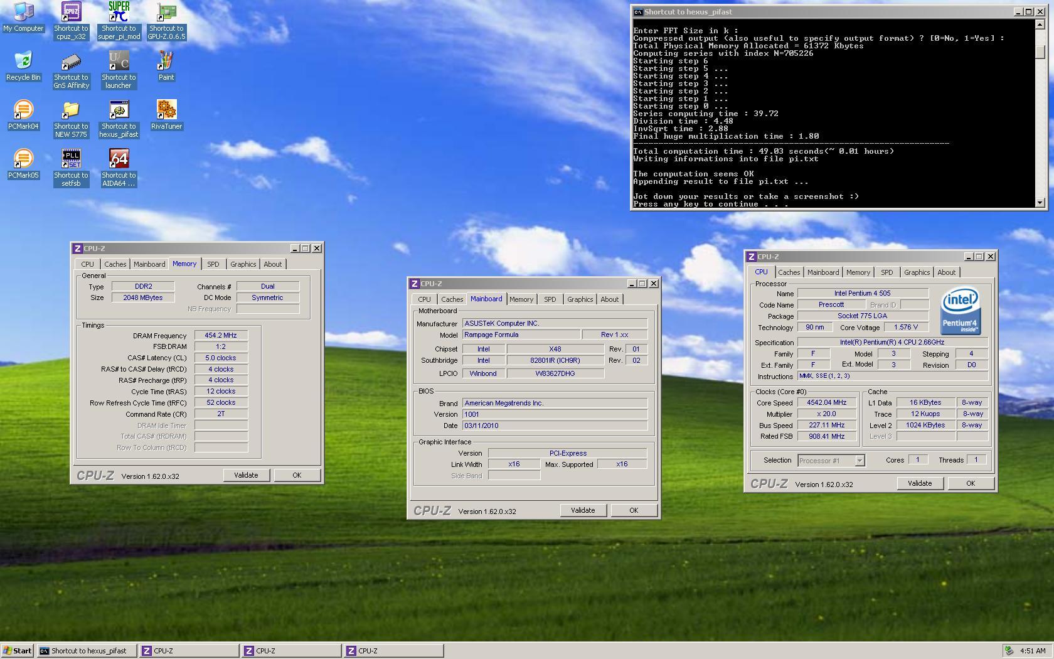Open the setfsb shortcut icon
This screenshot has height=659, width=1054.
point(71,168)
